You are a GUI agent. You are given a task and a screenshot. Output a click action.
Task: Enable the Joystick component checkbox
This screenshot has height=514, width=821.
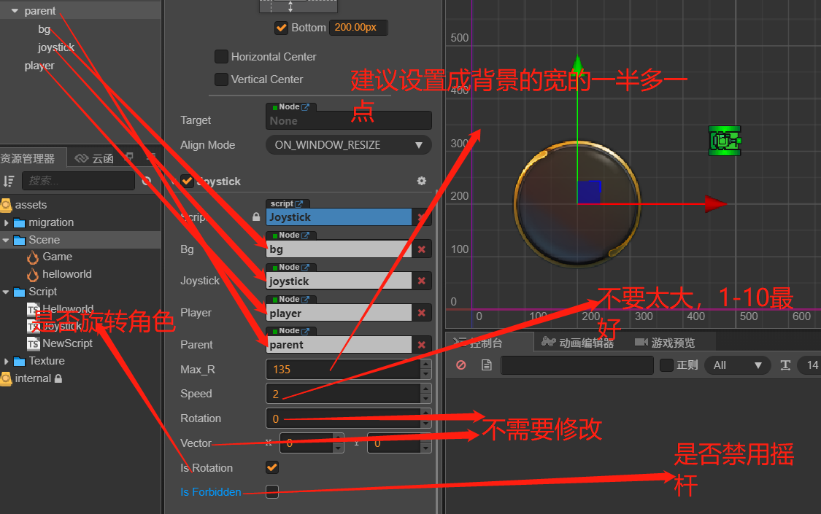187,181
